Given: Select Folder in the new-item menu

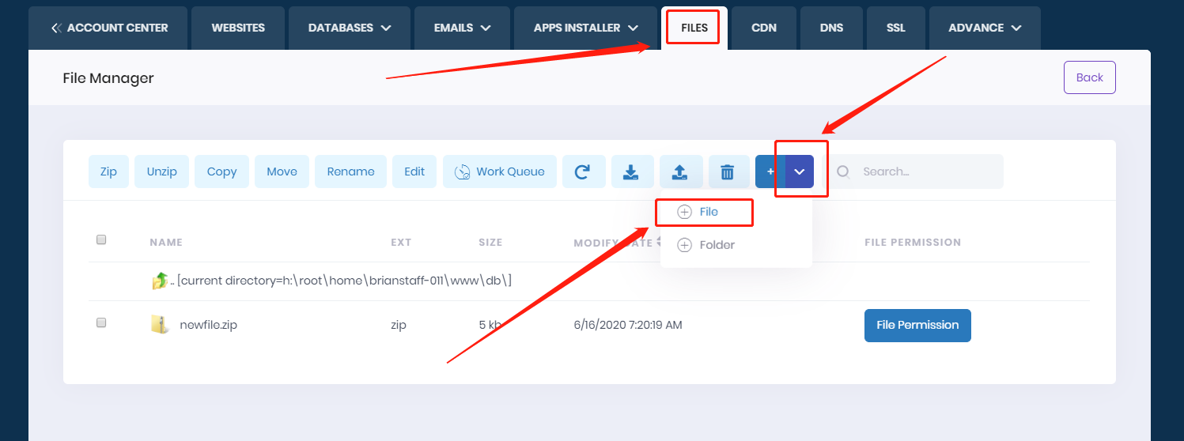Looking at the screenshot, I should 717,245.
